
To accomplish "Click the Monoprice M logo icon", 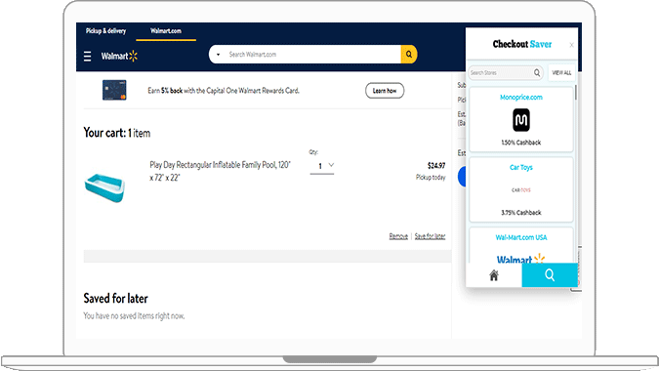I will pyautogui.click(x=521, y=120).
